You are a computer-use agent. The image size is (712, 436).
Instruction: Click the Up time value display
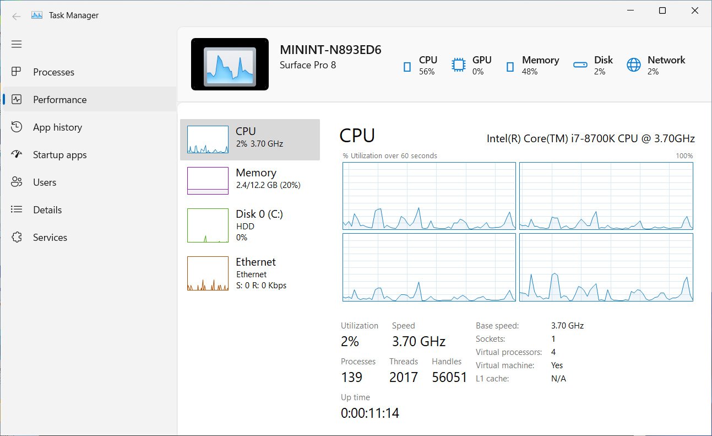tap(369, 412)
